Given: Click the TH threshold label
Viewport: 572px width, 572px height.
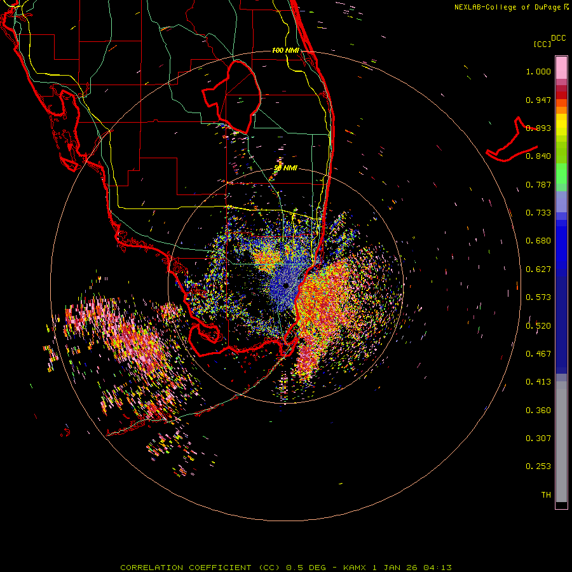Looking at the screenshot, I should (x=546, y=495).
